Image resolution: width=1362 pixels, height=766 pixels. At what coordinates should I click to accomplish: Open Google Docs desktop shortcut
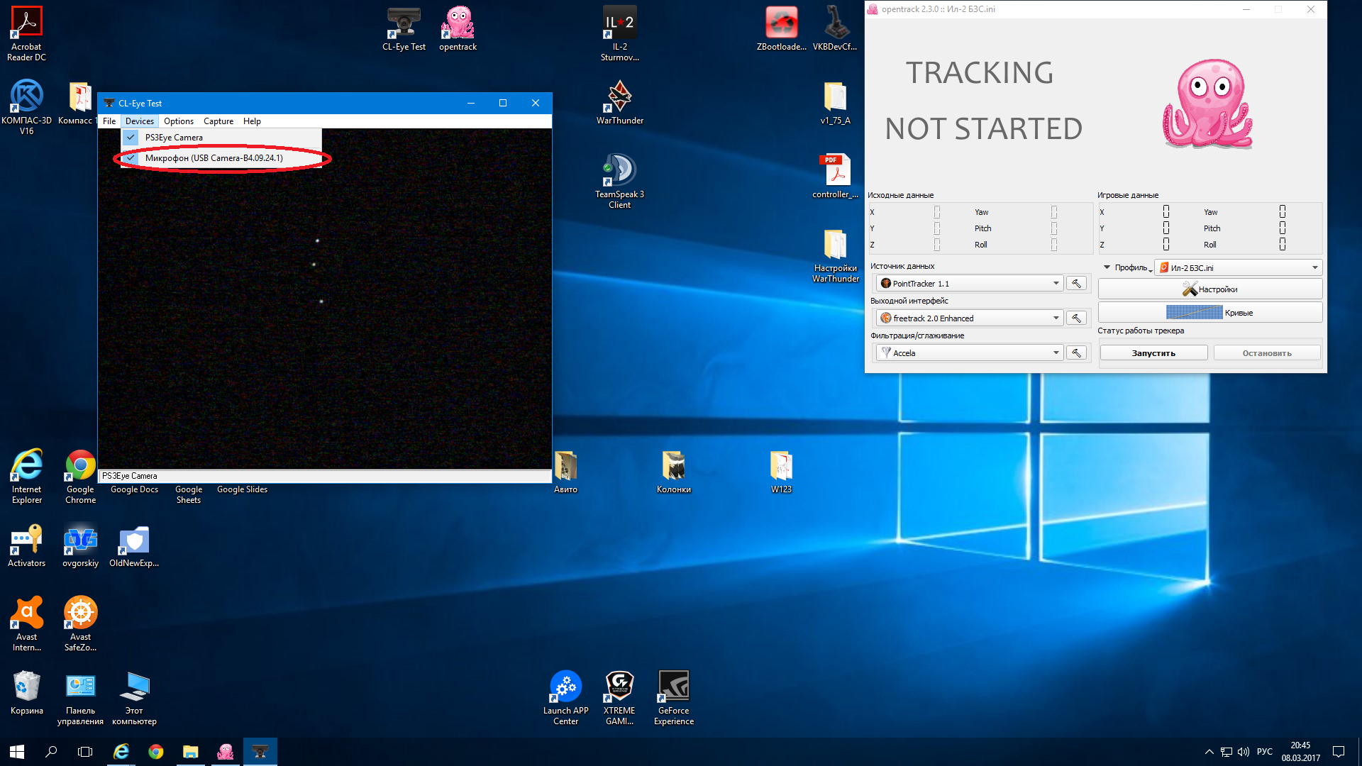tap(134, 489)
